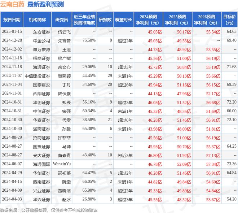The image size is (238, 213).
Task: Click the 最新盈利预测 heading
Action: 45,4
